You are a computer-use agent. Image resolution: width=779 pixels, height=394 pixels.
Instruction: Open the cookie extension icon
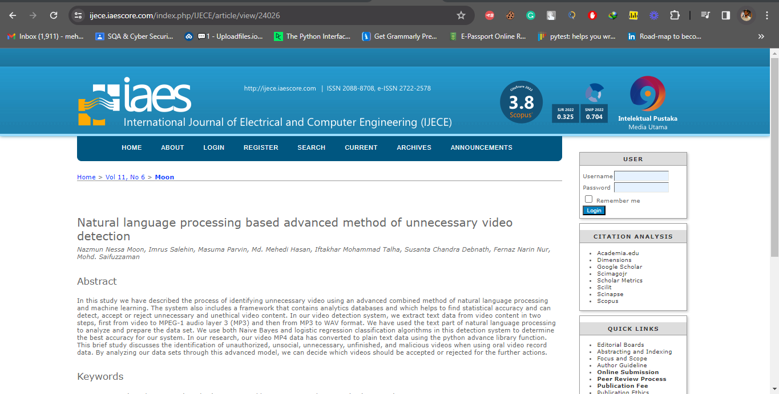(x=510, y=15)
